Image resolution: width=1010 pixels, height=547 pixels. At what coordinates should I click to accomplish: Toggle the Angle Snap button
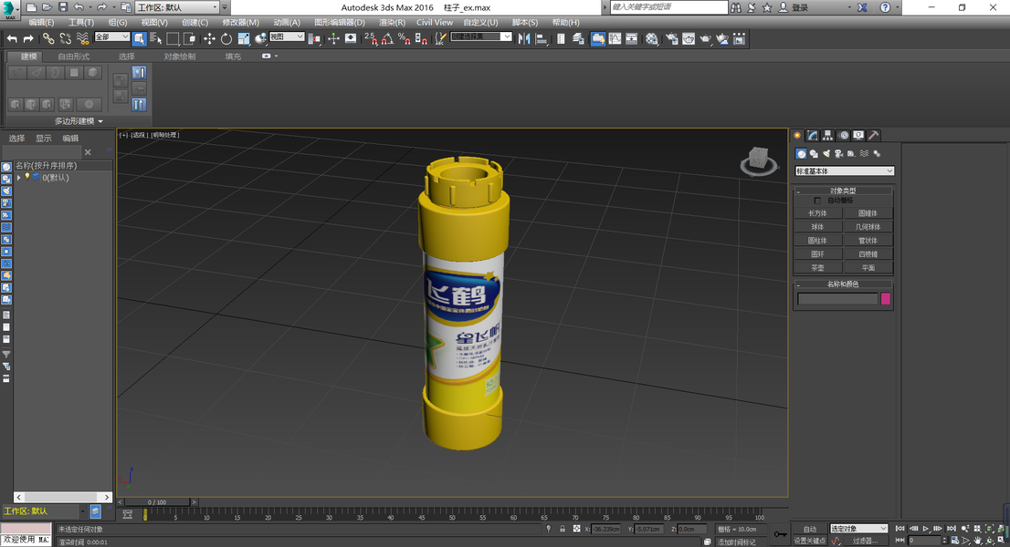pos(388,38)
